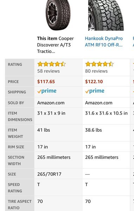Click the ITEM DIMENSIONS row header
The height and width of the screenshot is (211, 134).
(x=20, y=116)
